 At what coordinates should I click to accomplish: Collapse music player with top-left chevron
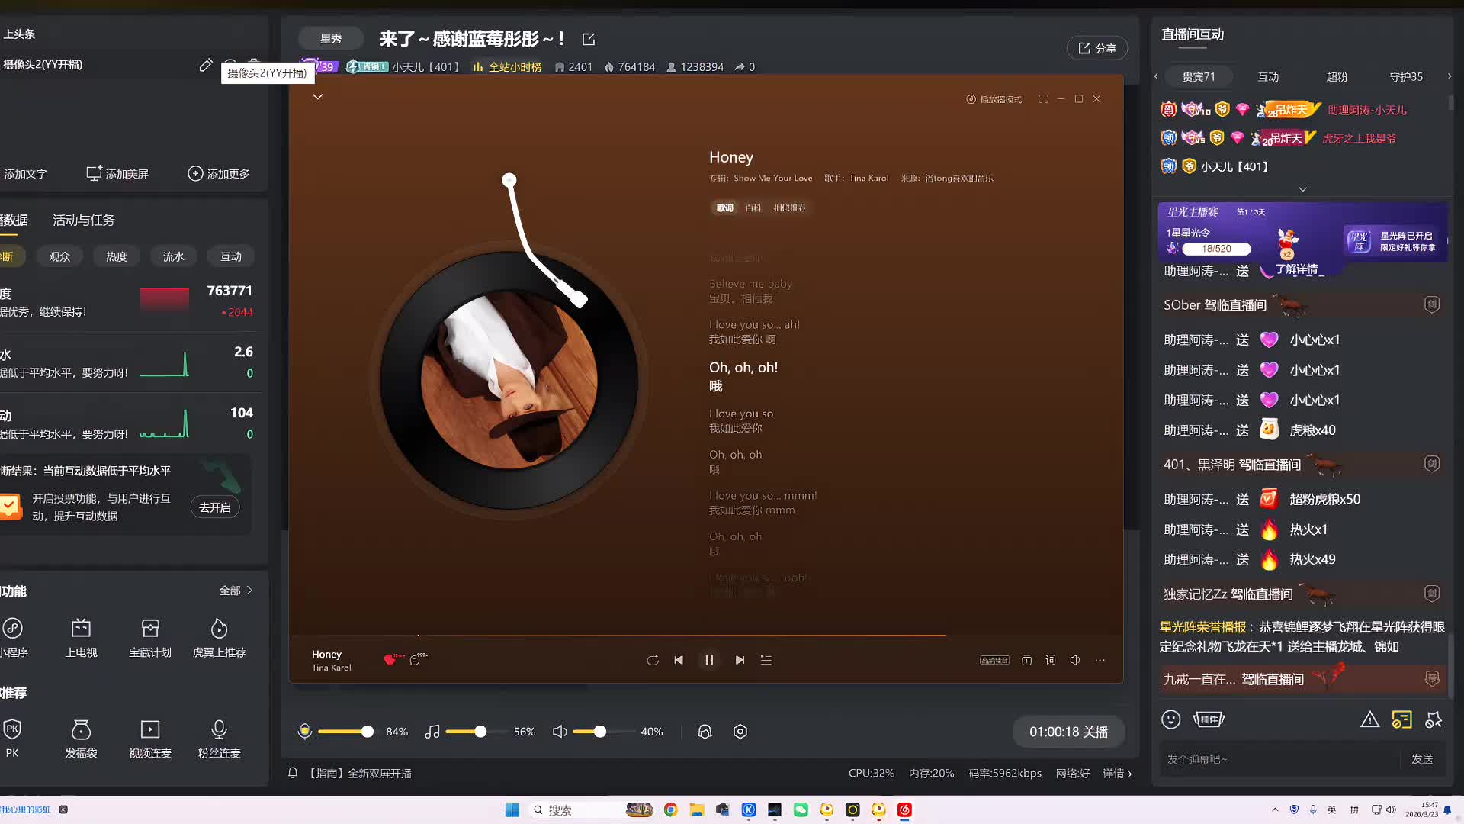point(318,97)
